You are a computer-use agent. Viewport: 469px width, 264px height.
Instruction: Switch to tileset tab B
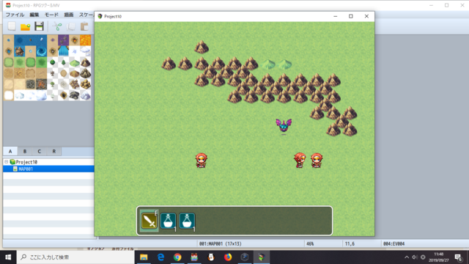(25, 151)
